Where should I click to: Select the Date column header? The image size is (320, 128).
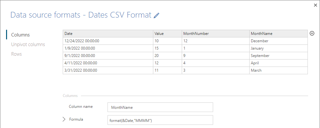[108, 34]
